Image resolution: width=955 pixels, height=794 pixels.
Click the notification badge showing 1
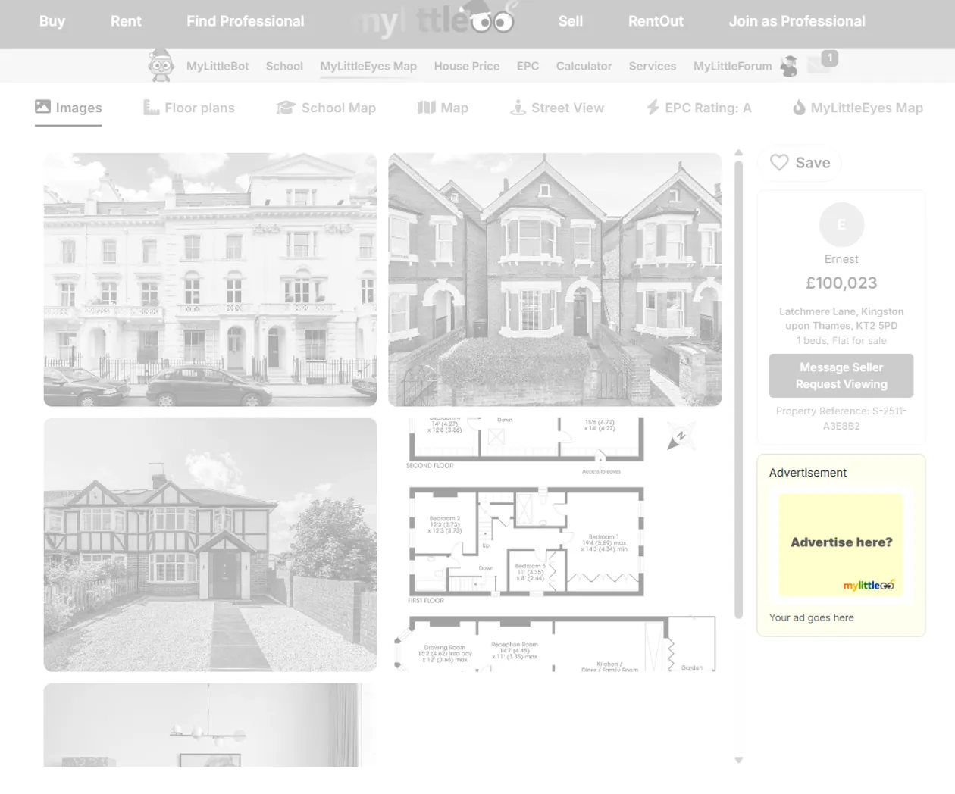tap(830, 57)
